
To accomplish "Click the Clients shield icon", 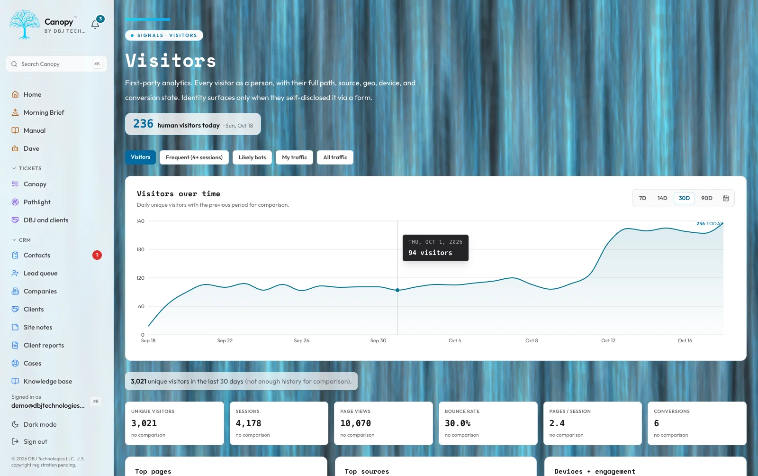I will click(15, 309).
